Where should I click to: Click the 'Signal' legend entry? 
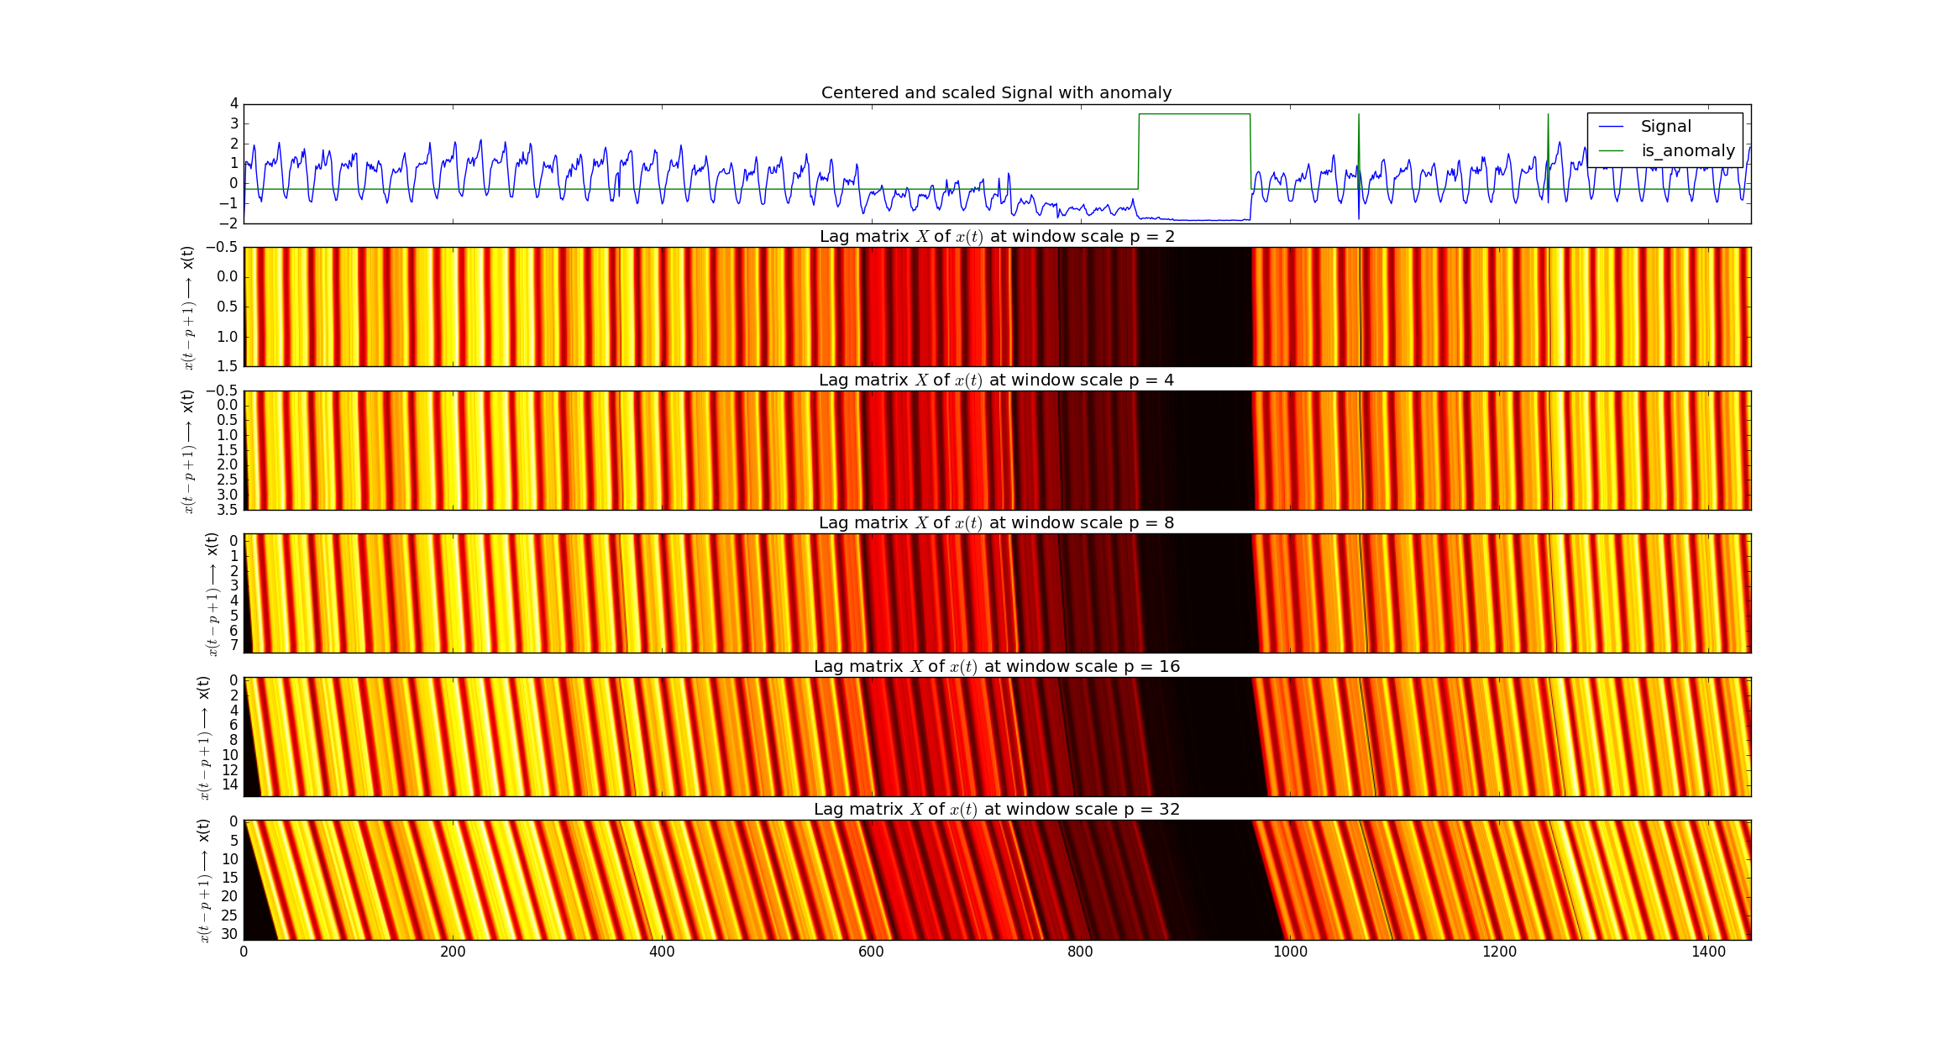coord(1665,127)
